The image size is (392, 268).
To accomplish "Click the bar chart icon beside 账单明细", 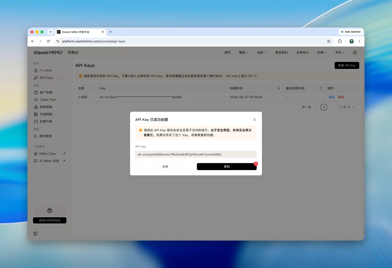I will (x=36, y=107).
